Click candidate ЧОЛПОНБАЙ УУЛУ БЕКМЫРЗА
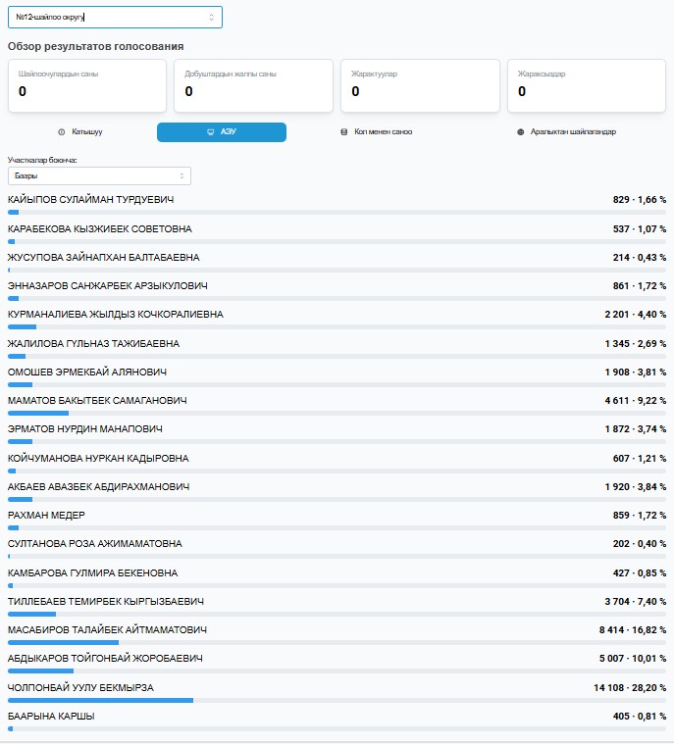The height and width of the screenshot is (745, 674). click(x=80, y=687)
